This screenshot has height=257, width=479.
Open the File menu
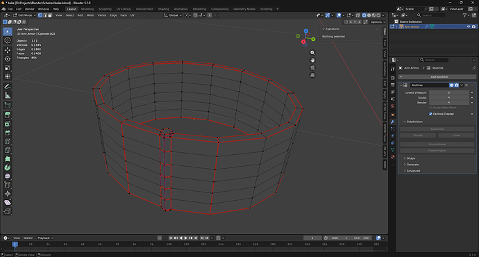pyautogui.click(x=10, y=9)
